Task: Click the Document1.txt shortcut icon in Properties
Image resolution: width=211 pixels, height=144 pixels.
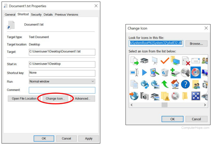Action: tap(11, 25)
